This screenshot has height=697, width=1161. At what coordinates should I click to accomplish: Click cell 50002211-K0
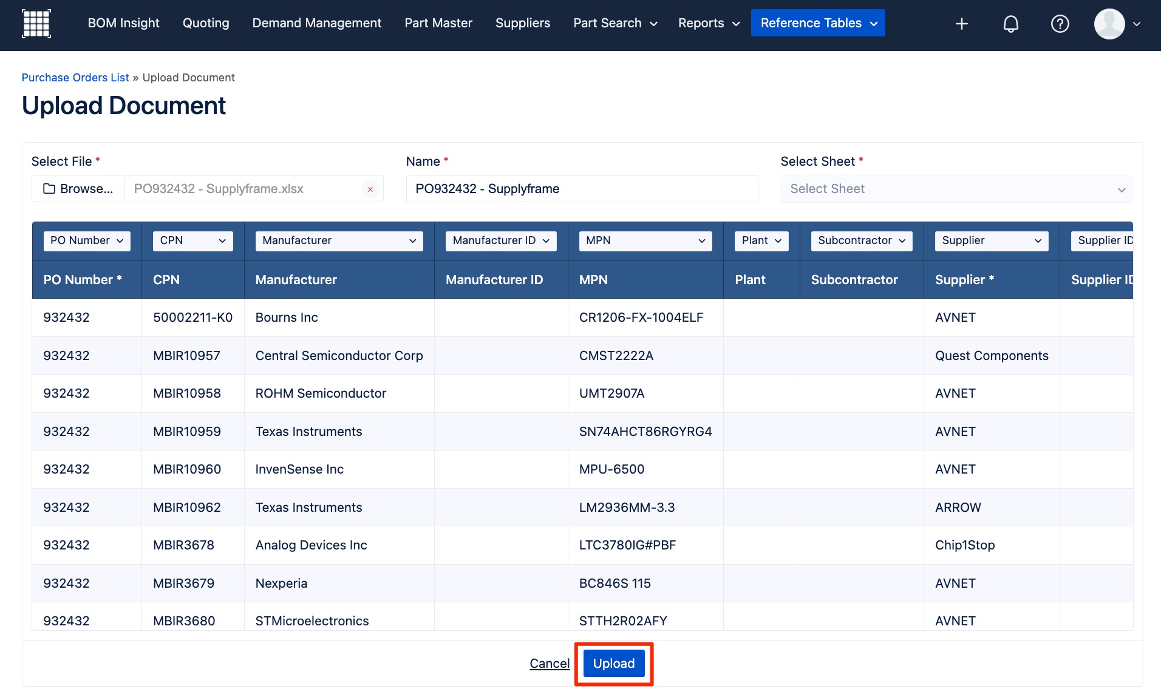click(x=192, y=318)
